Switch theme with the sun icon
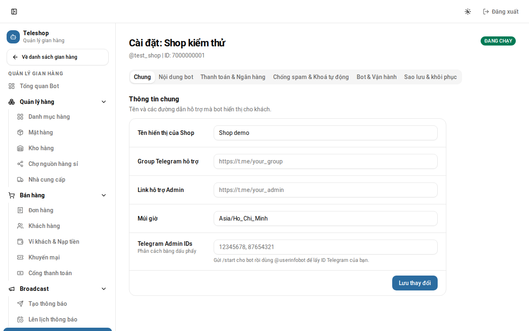529x331 pixels. [468, 12]
